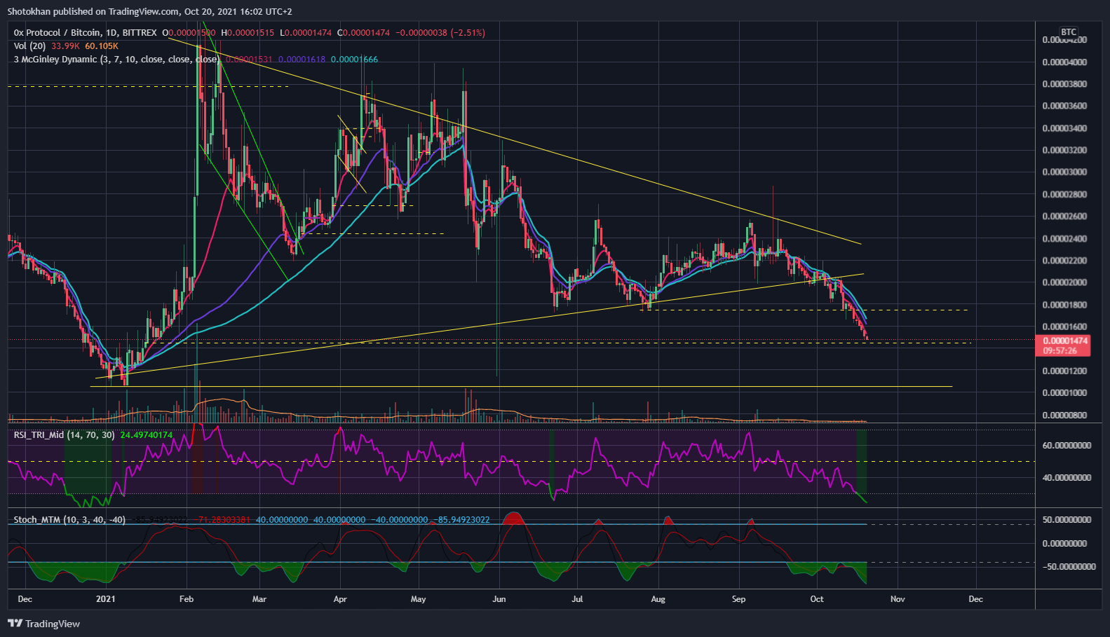Click price axis label '0.00002800'
The width and height of the screenshot is (1110, 637).
coord(1064,195)
